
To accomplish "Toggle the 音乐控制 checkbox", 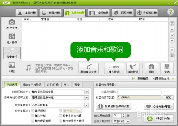I will pyautogui.click(x=32, y=111).
